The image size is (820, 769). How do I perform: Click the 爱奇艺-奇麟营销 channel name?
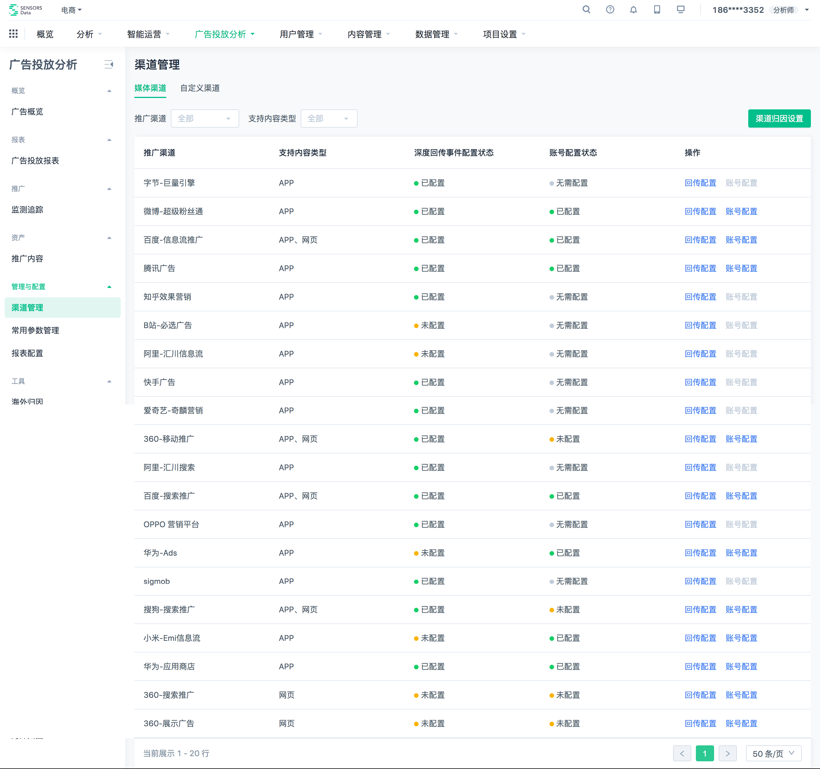click(173, 411)
